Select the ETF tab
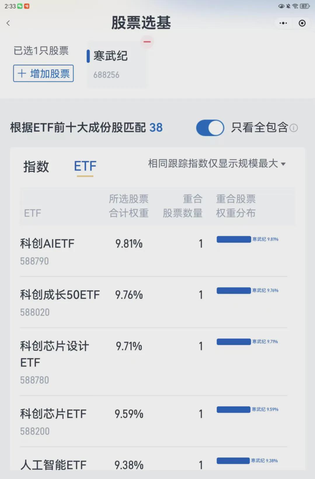The width and height of the screenshot is (315, 479). click(x=85, y=166)
